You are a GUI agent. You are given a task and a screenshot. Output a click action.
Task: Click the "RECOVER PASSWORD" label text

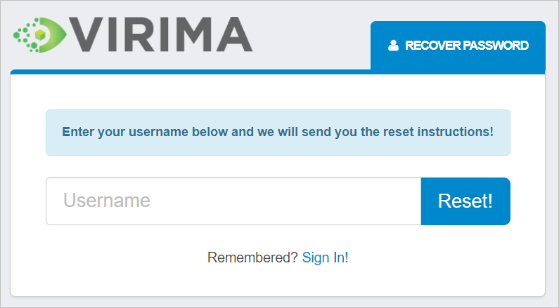pyautogui.click(x=467, y=46)
